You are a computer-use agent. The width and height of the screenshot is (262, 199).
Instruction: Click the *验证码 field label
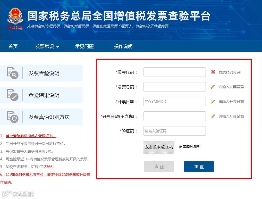[129, 131]
